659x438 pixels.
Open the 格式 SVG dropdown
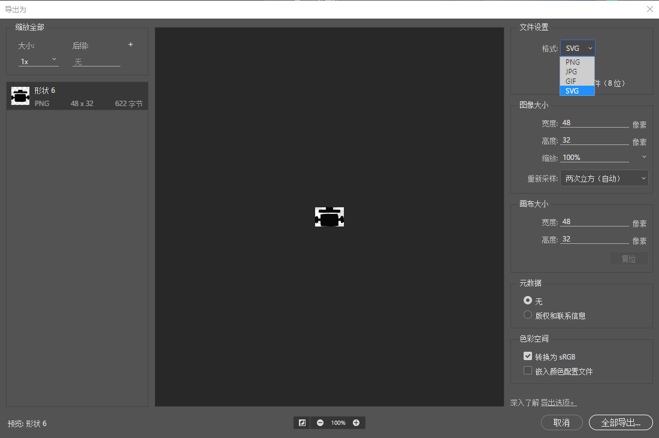tap(578, 49)
